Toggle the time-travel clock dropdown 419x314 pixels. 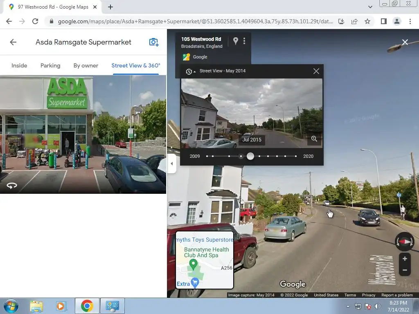191,71
